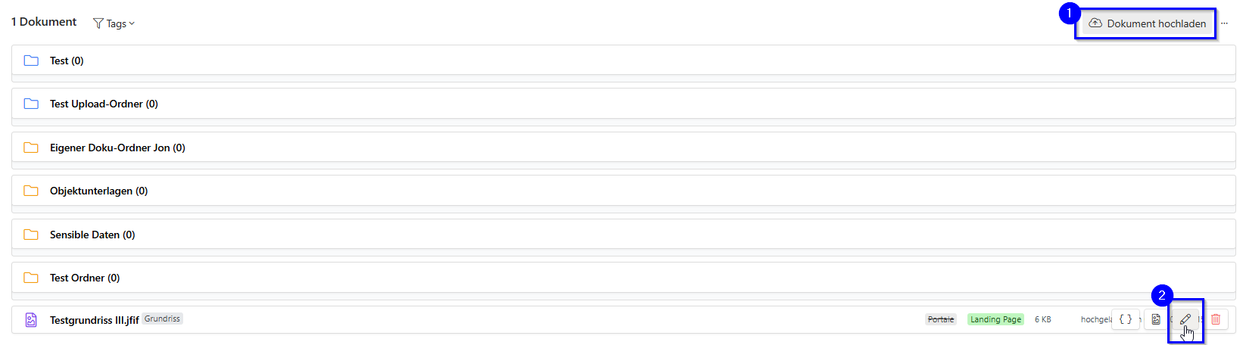Click the curly braces icon button
Image resolution: width=1246 pixels, height=345 pixels.
[x=1126, y=319]
